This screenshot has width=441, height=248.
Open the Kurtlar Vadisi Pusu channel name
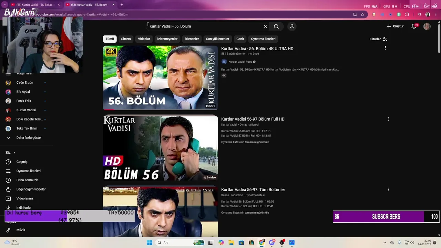[240, 62]
